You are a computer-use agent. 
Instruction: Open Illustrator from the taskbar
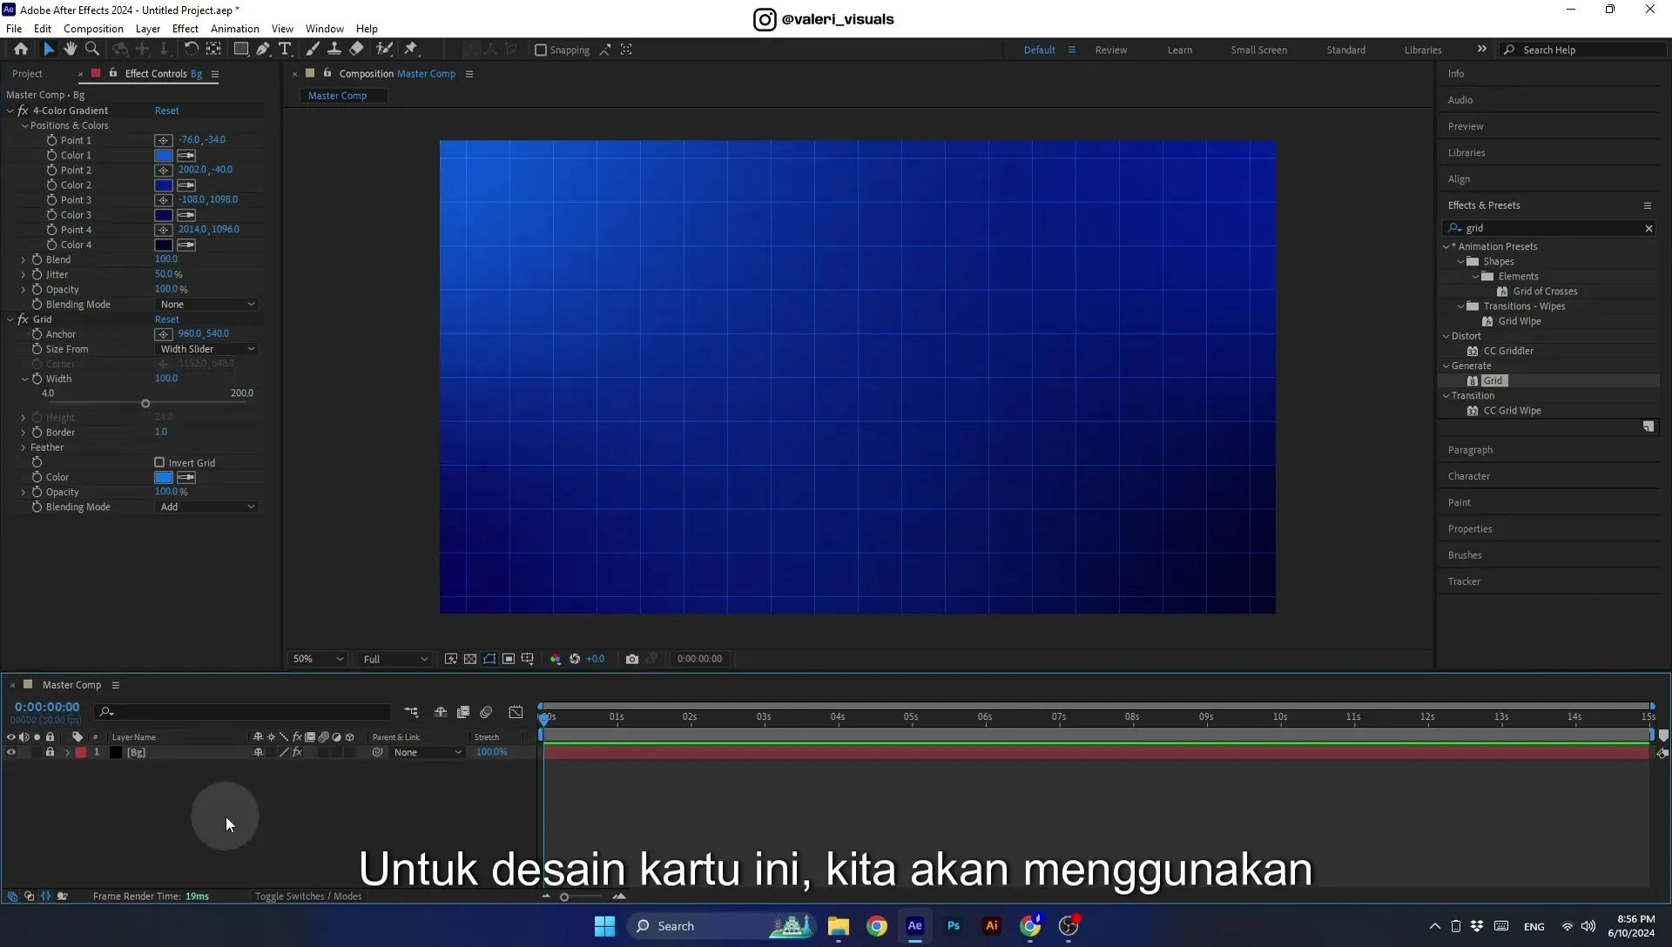tap(992, 926)
